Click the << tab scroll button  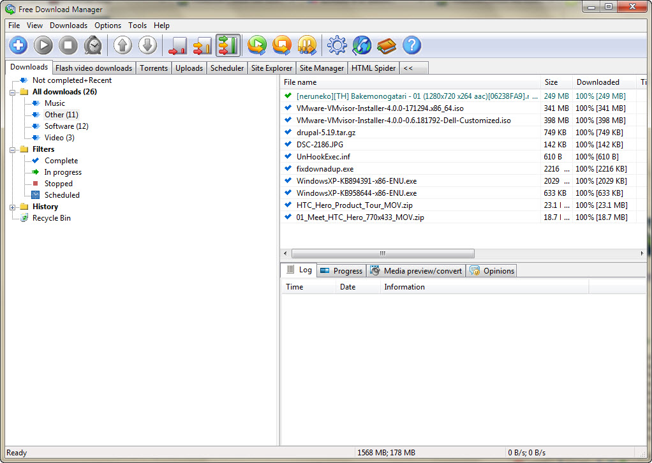pyautogui.click(x=414, y=68)
